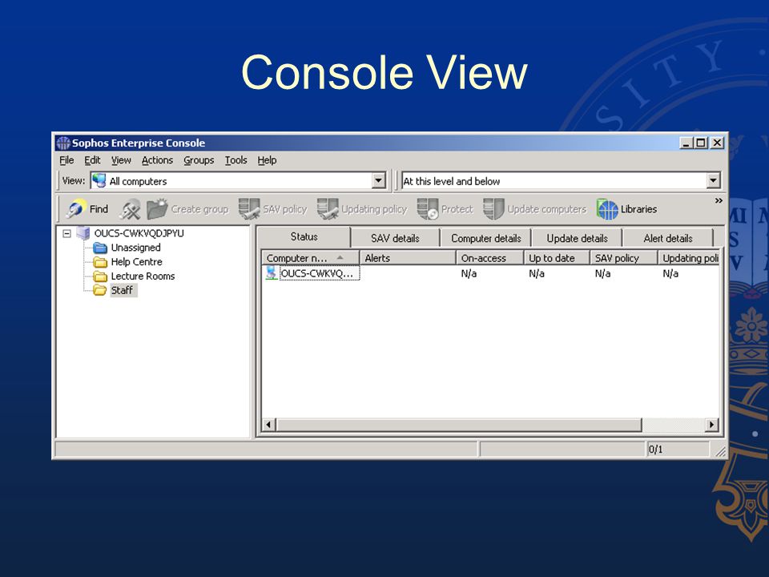769x577 pixels.
Task: Open the View menu
Action: coord(121,160)
